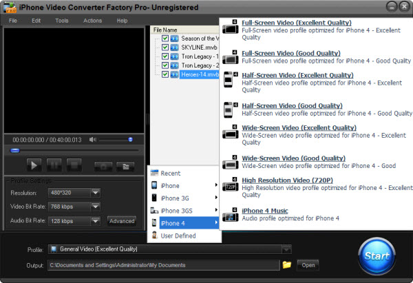Open the Edit menu
This screenshot has height=283, width=413.
[x=36, y=21]
